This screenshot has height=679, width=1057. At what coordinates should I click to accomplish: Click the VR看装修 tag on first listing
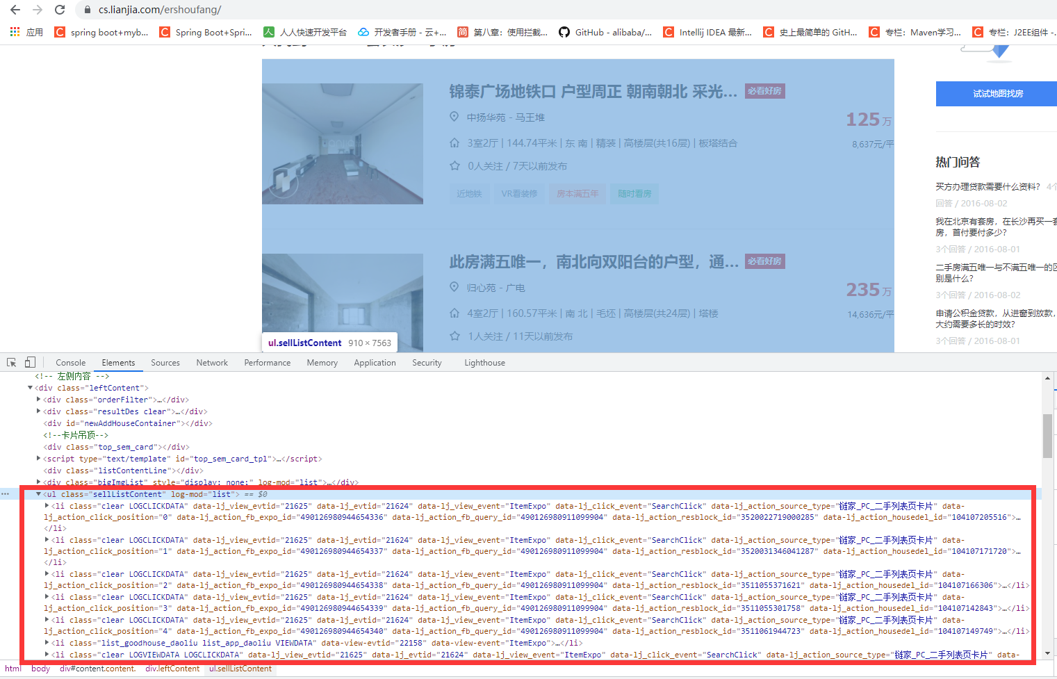click(519, 193)
